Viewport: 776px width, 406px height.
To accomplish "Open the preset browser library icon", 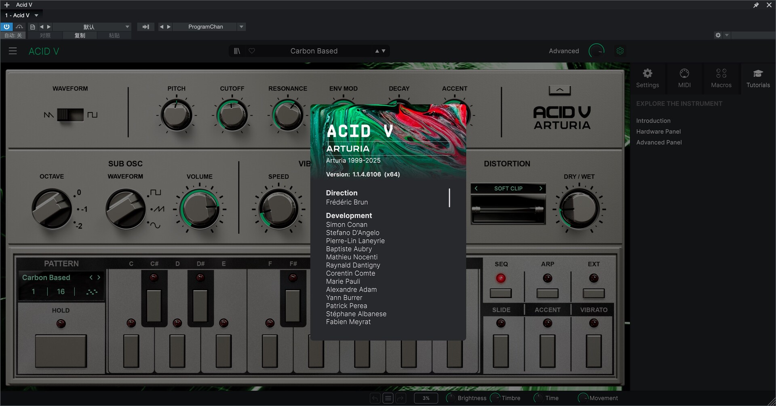I will pos(237,51).
